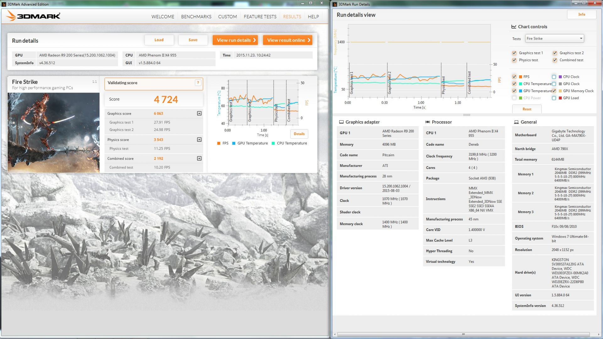Click the Fire Strike benchmark thumbnail image

click(53, 132)
